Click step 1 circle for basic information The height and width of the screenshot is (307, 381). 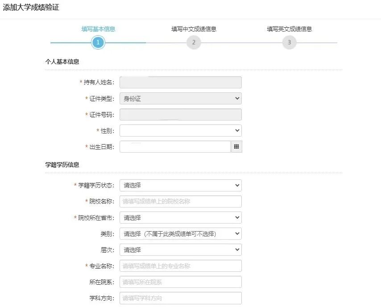pyautogui.click(x=98, y=42)
